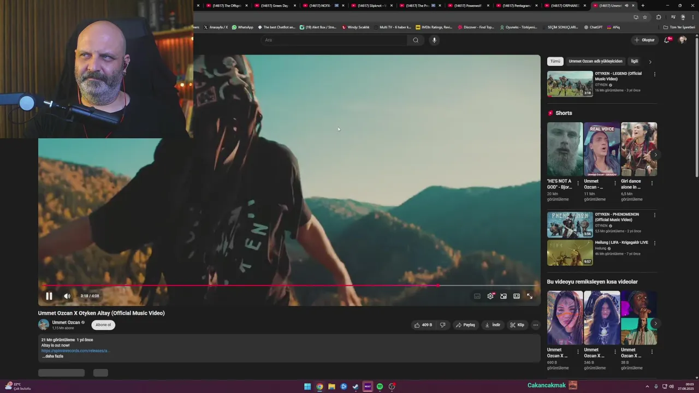Open Heilung LIFA Krigsgaldr LIVE title
The width and height of the screenshot is (699, 393).
[621, 242]
